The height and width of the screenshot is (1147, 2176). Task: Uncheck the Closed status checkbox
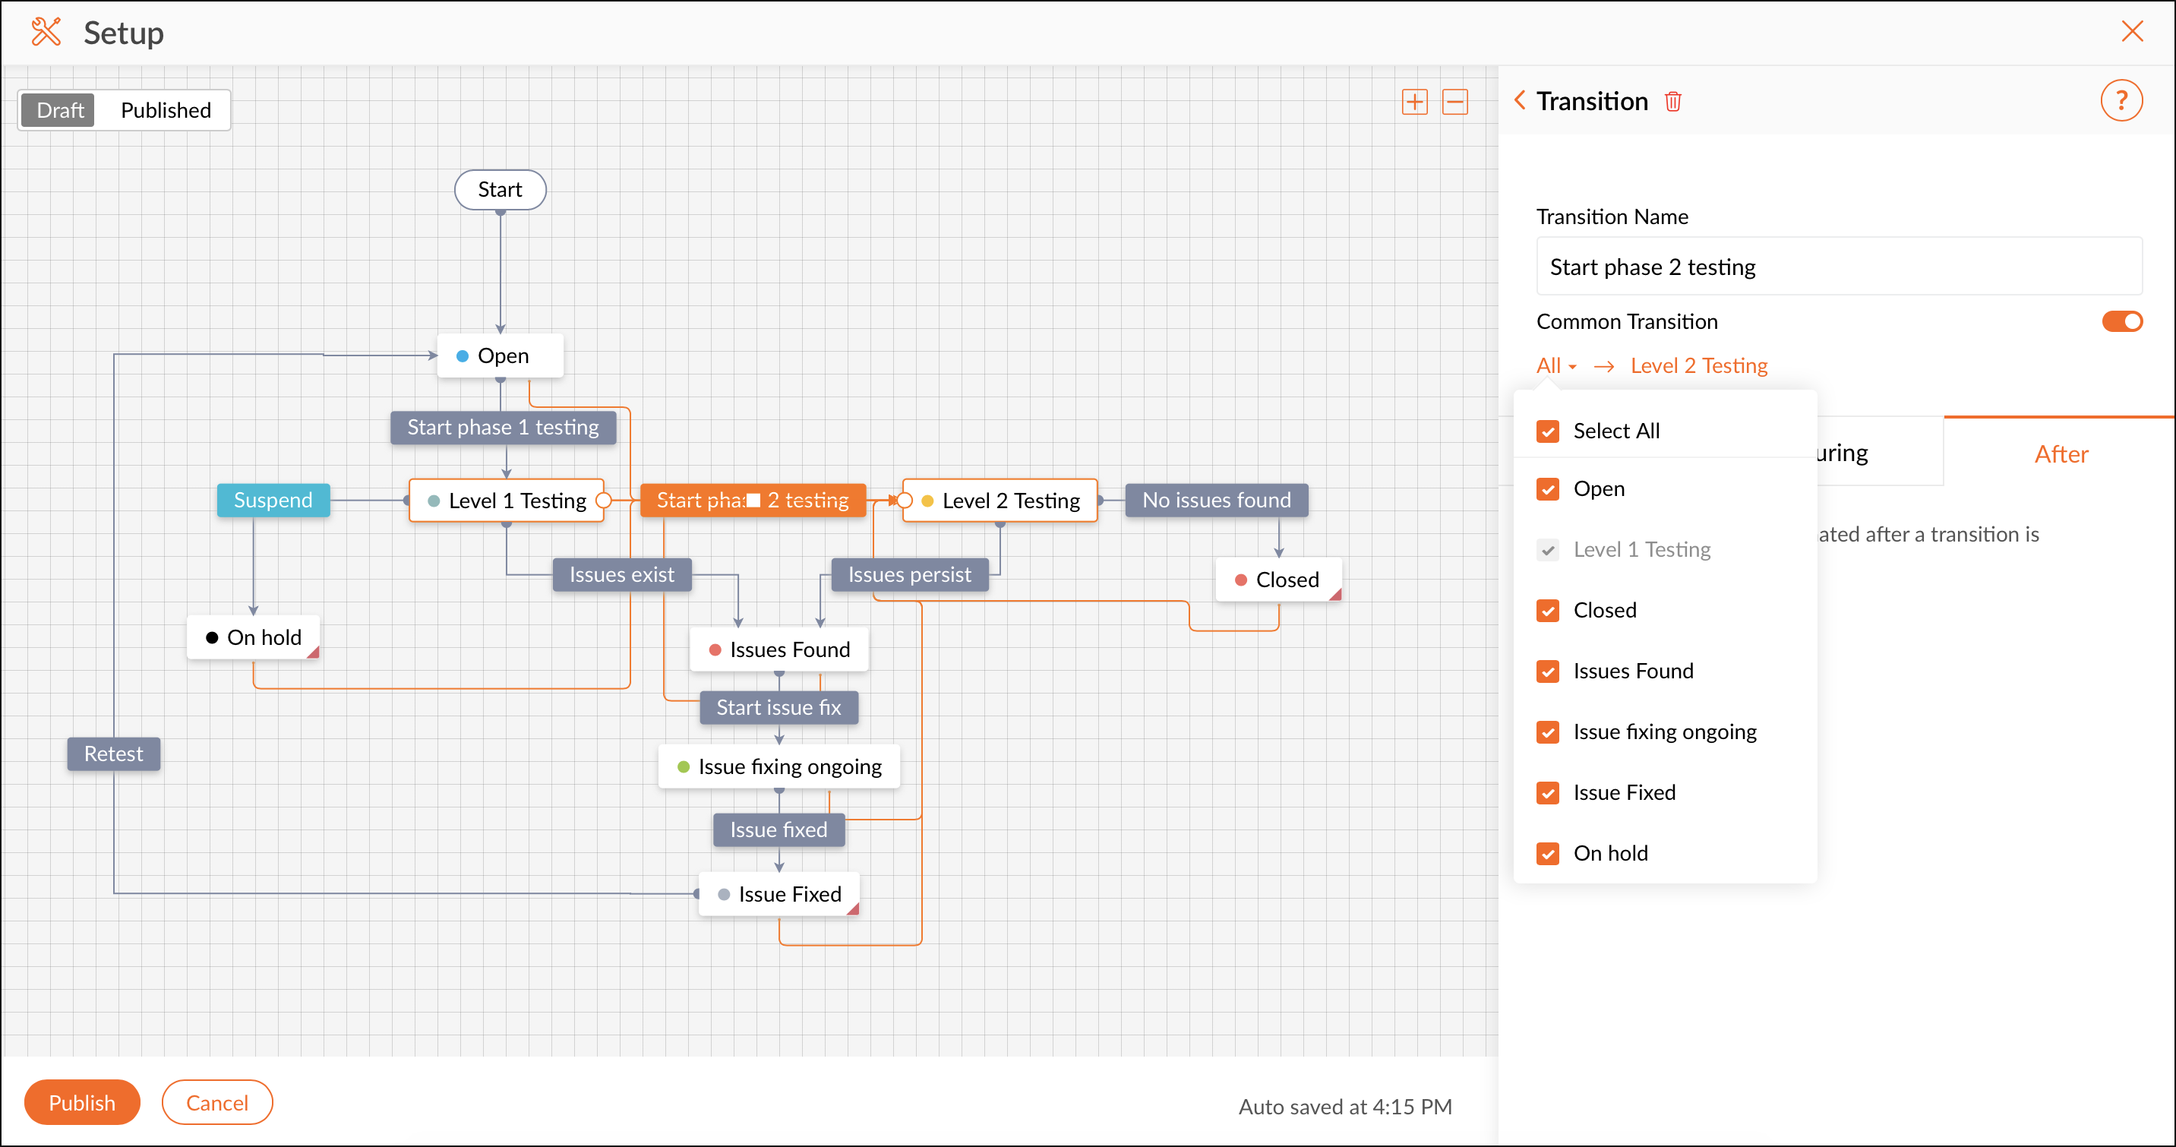point(1548,611)
